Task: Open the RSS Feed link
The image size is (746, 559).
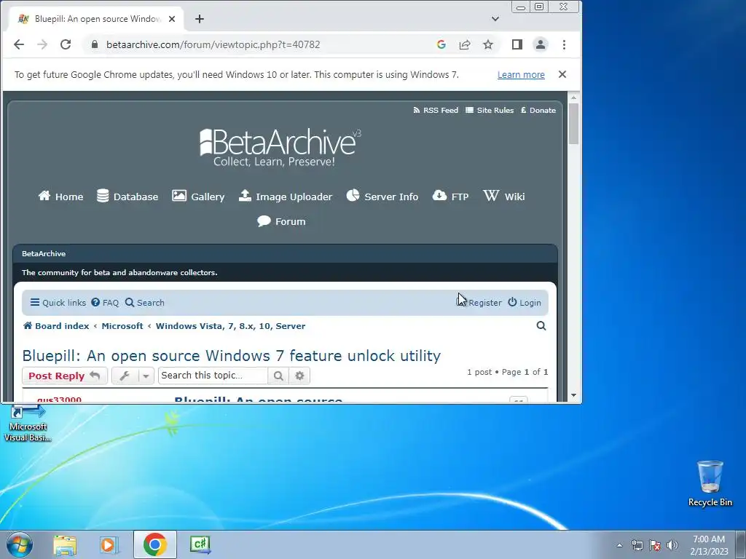Action: [436, 111]
